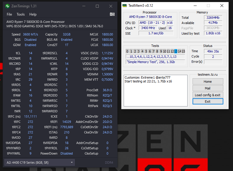Click the Used threads value 16
This screenshot has height=171, width=233.
[x=170, y=28]
